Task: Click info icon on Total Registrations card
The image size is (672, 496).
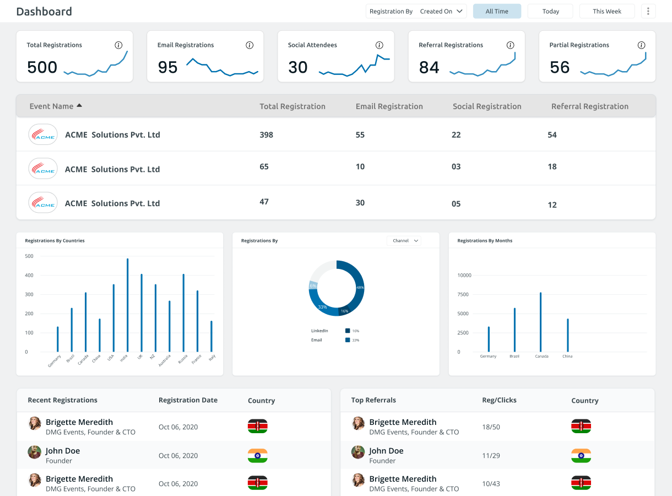Action: pyautogui.click(x=118, y=45)
